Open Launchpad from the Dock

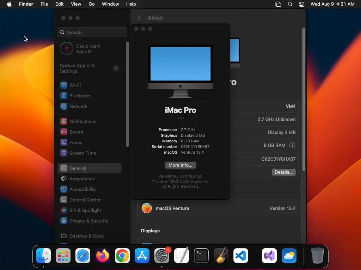[x=63, y=256]
